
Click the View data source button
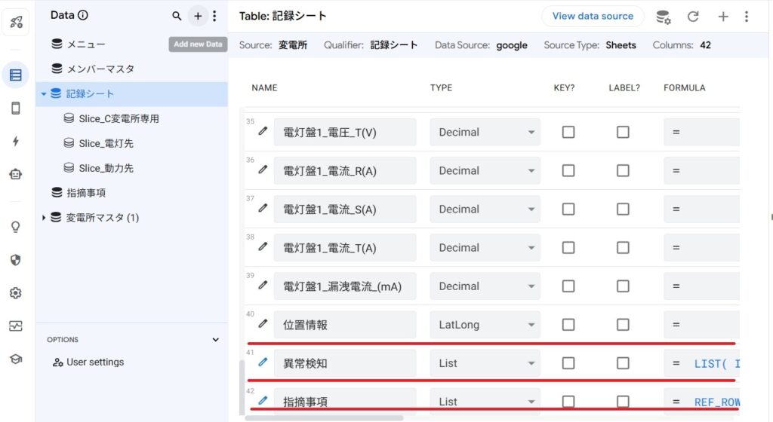593,17
